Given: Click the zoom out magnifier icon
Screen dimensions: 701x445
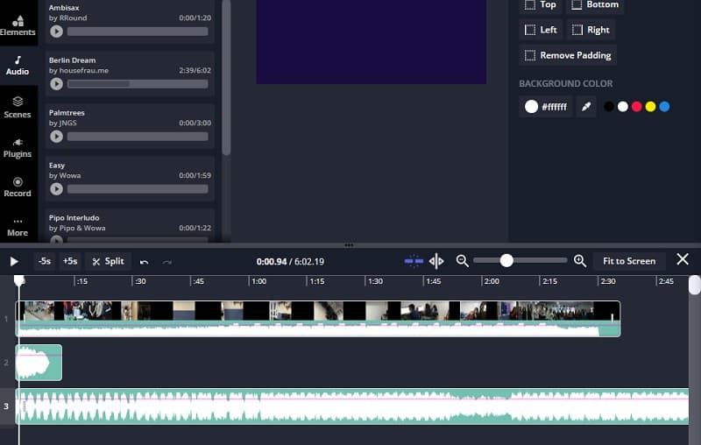Looking at the screenshot, I should tap(462, 261).
